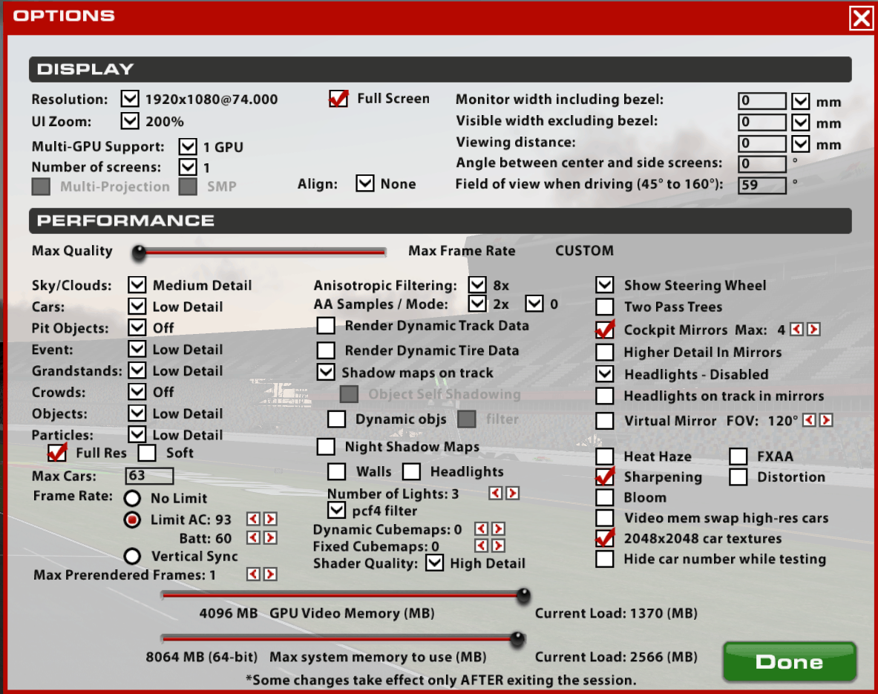
Task: Open Multi-GPU Support dropdown
Action: [x=188, y=147]
